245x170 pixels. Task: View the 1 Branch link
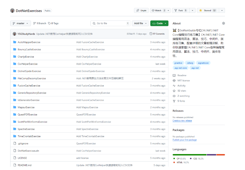click(40, 23)
